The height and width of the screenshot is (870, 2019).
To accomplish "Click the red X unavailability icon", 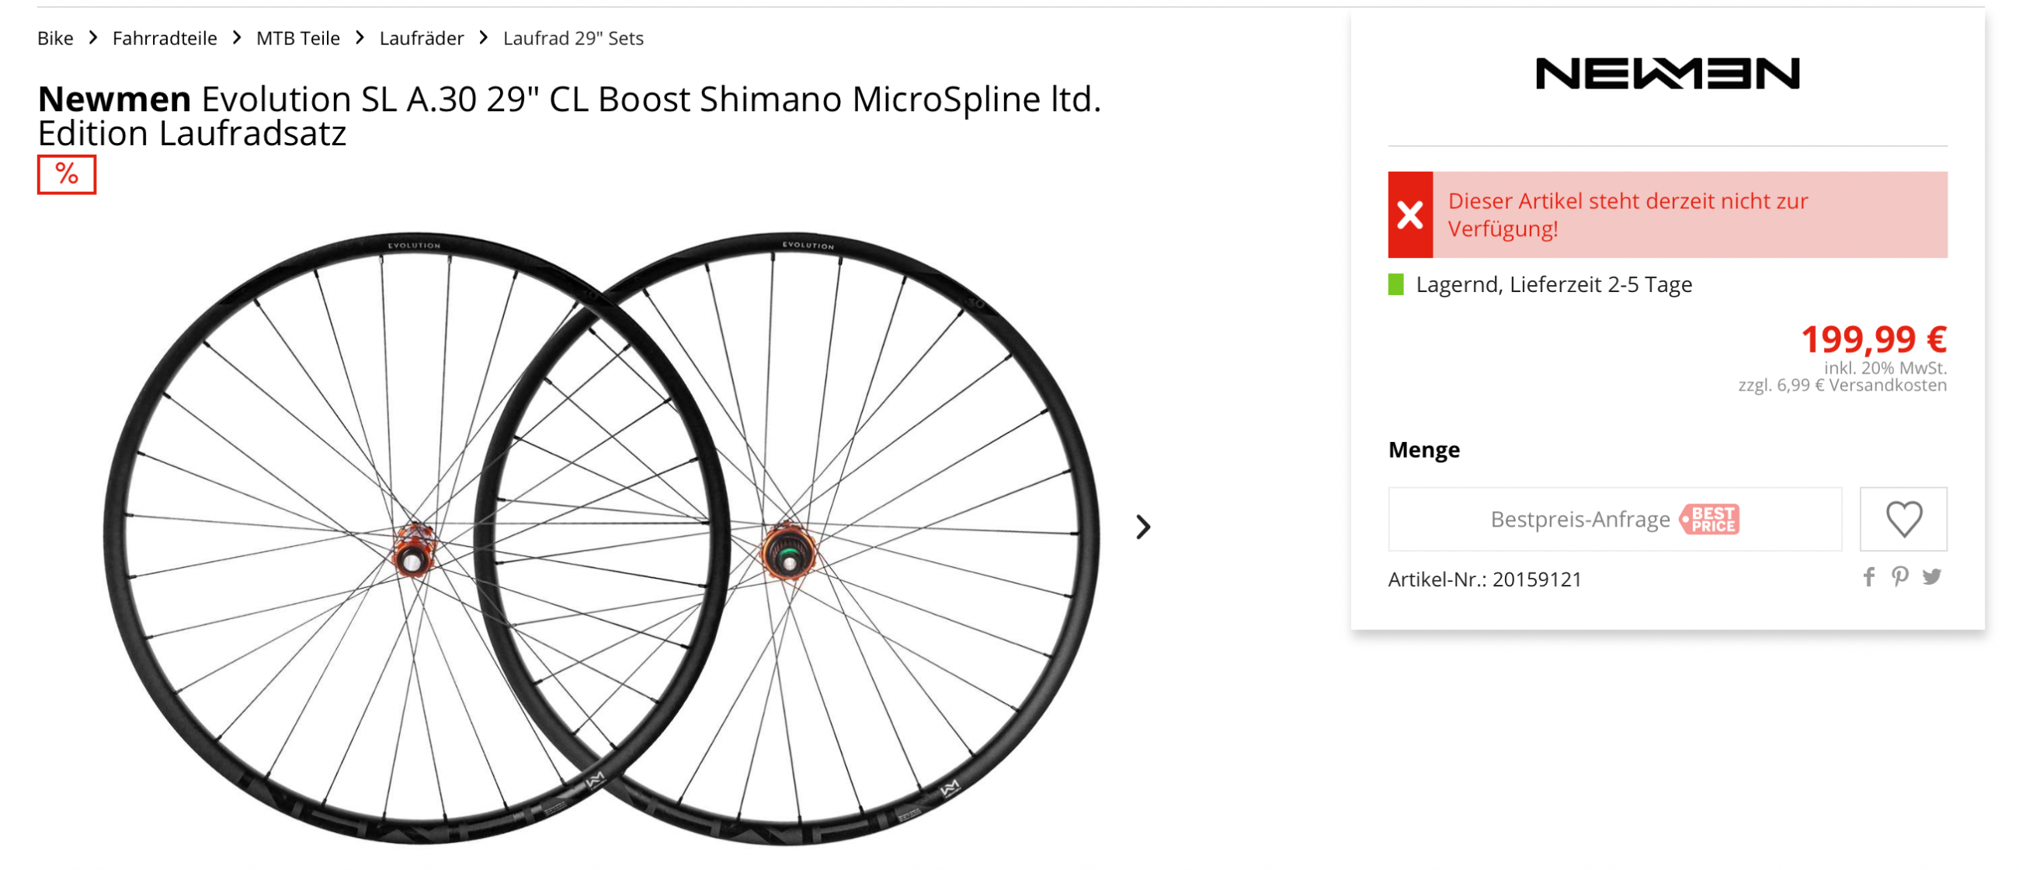I will click(1410, 214).
